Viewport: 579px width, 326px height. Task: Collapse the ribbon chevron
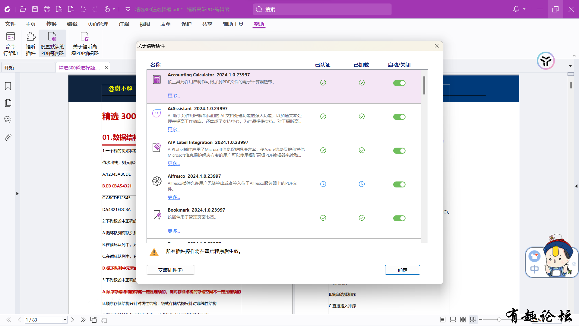tap(574, 56)
